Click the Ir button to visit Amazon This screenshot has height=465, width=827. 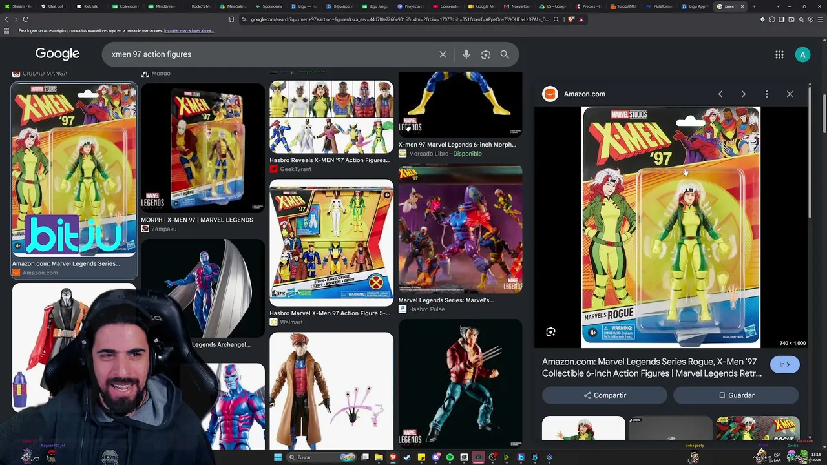pos(784,365)
